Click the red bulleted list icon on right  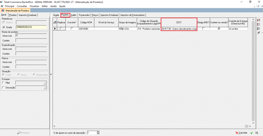(258, 24)
